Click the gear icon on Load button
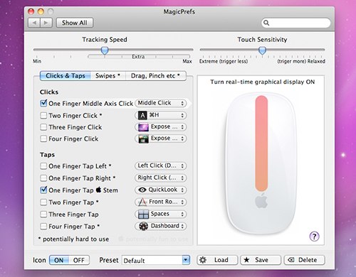Viewport: 356px width, 277px height. click(x=203, y=260)
